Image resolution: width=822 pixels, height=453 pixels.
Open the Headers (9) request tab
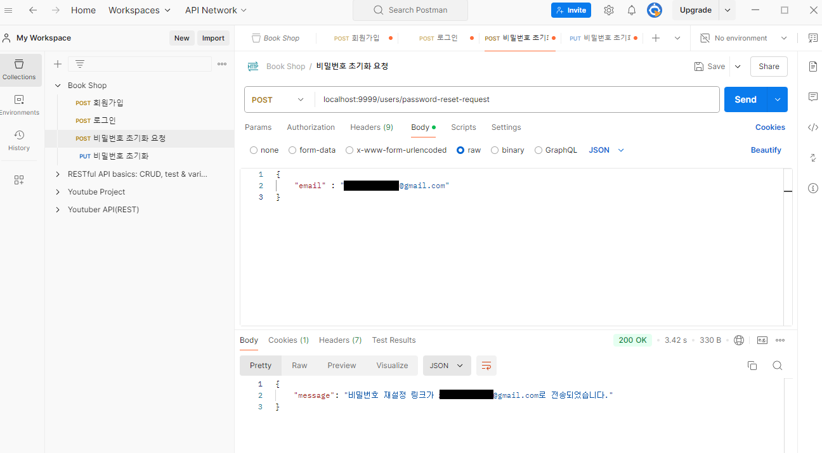(x=372, y=127)
